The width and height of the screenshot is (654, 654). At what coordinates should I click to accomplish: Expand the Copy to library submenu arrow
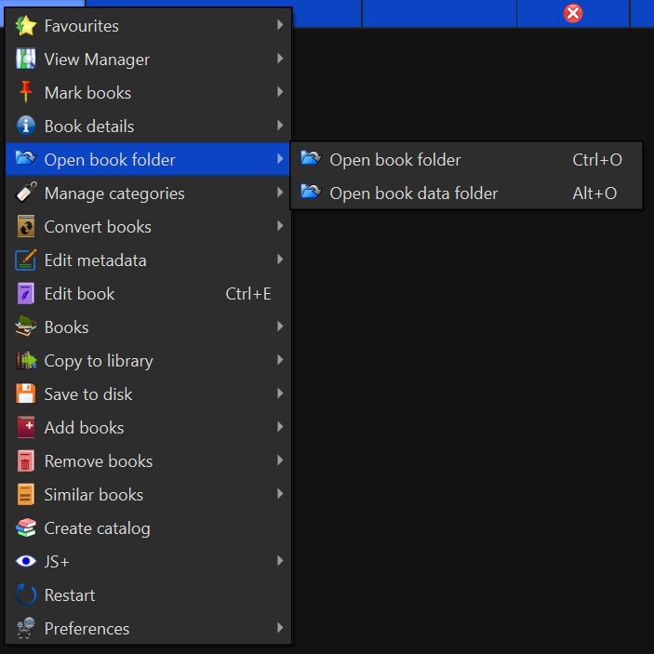coord(280,361)
